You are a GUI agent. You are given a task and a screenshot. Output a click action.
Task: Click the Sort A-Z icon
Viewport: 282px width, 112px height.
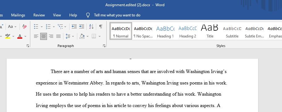click(91, 27)
